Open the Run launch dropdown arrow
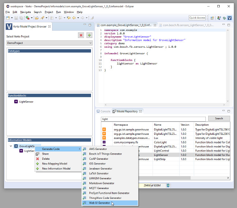 32,18
